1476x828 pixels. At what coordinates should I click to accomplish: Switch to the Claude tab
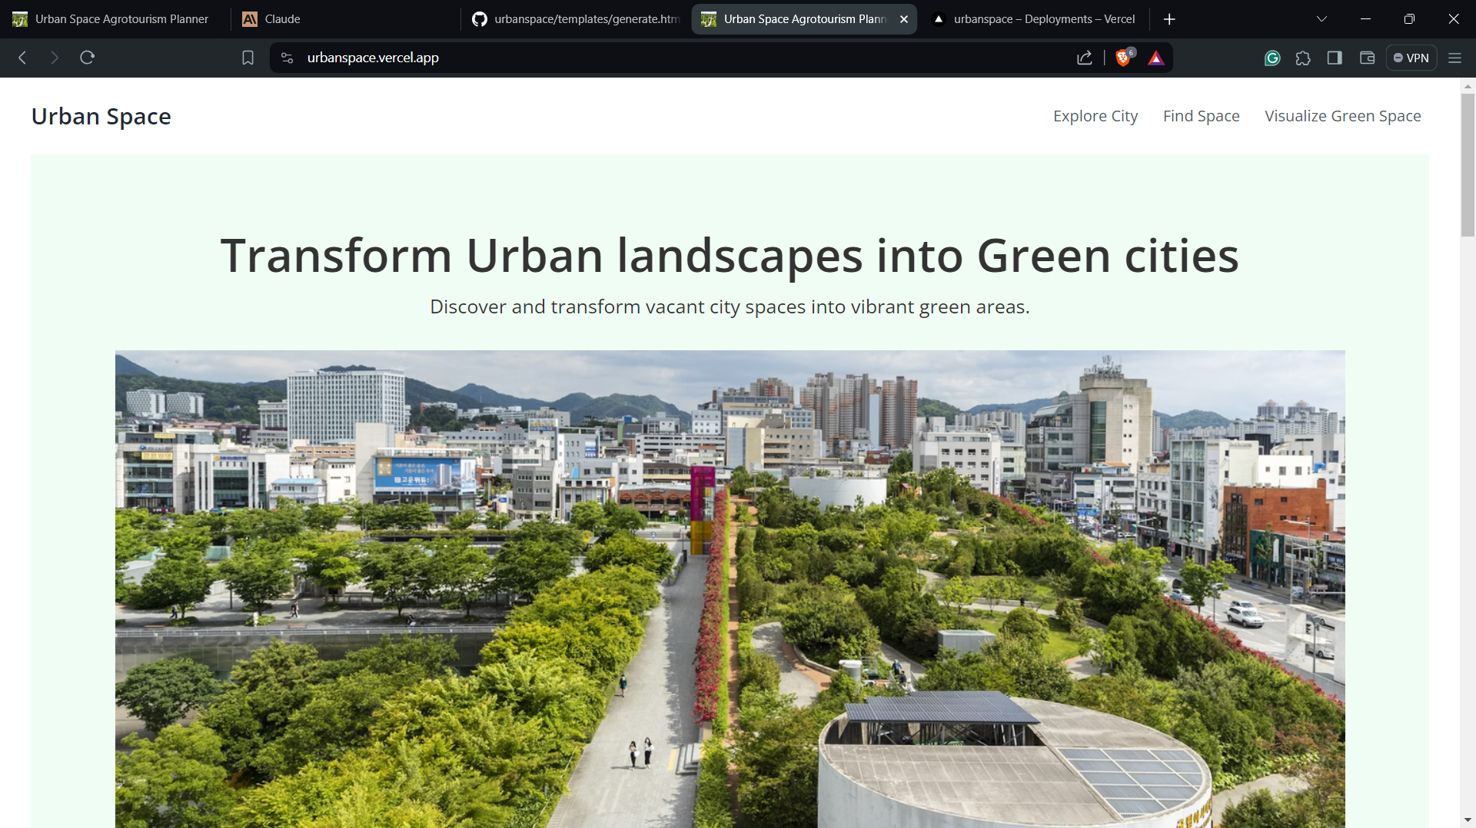tap(346, 19)
